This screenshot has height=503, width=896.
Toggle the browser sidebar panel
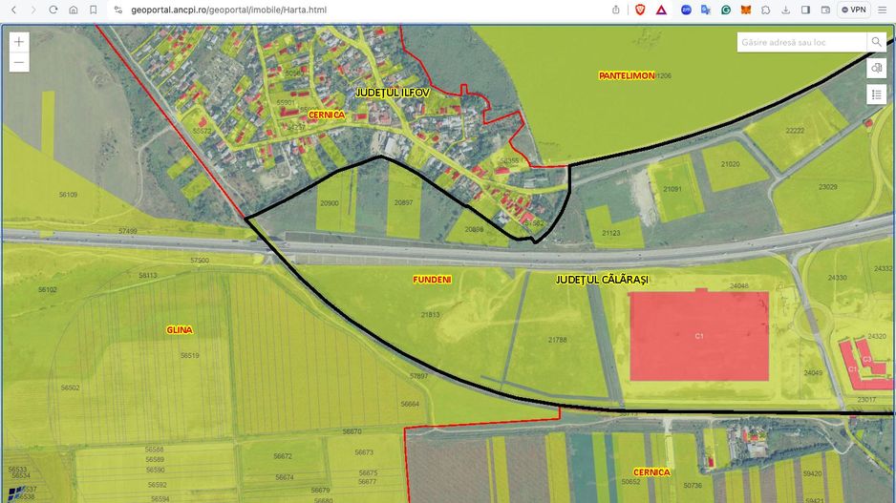tap(805, 10)
